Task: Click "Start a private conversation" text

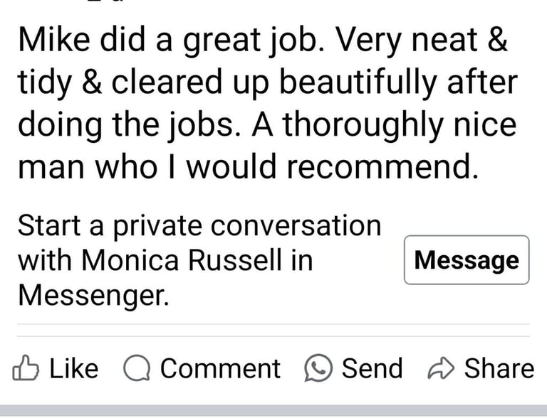Action: tap(199, 226)
